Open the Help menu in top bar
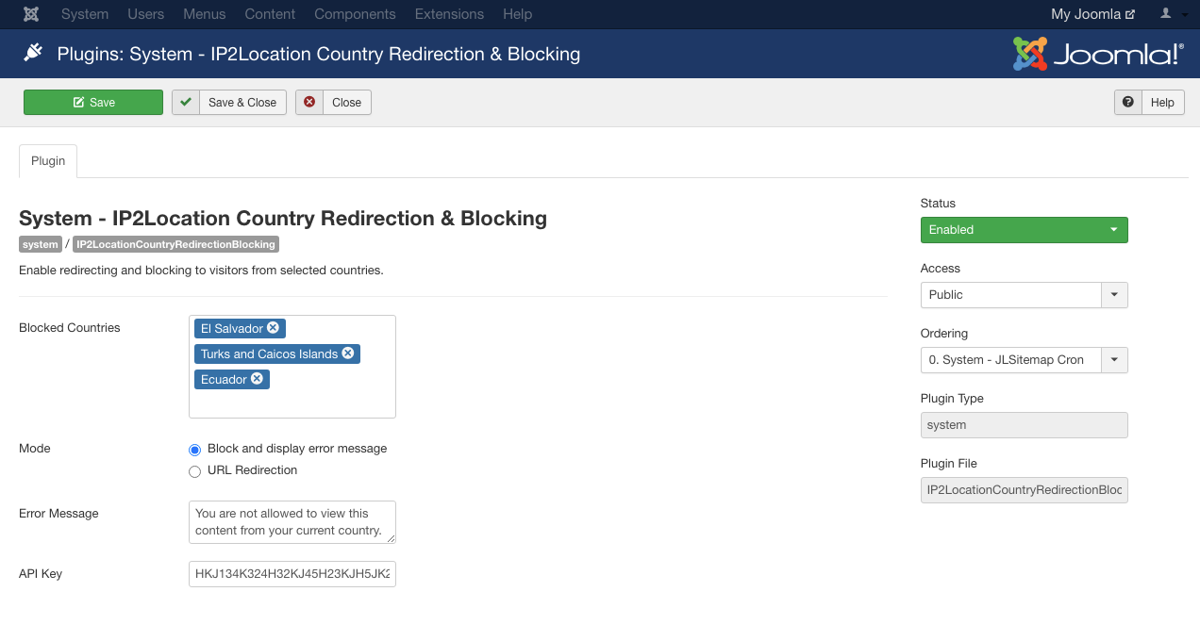1200x641 pixels. [x=517, y=14]
